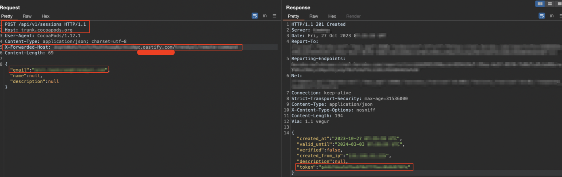Open the Response Hex tab
Viewport: 562px width, 177px height.
pos(332,16)
